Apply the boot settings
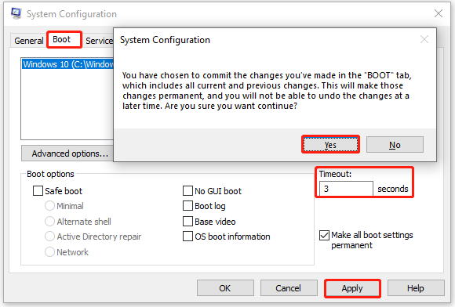This screenshot has height=307, width=455. click(x=352, y=288)
